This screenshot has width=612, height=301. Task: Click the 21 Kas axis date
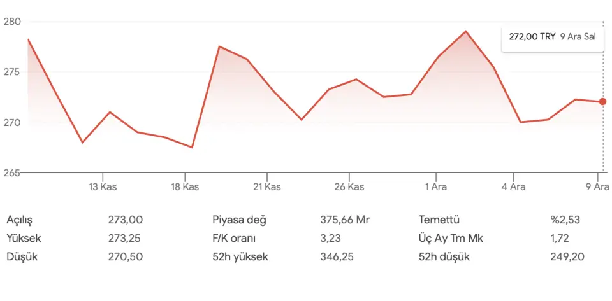[266, 187]
